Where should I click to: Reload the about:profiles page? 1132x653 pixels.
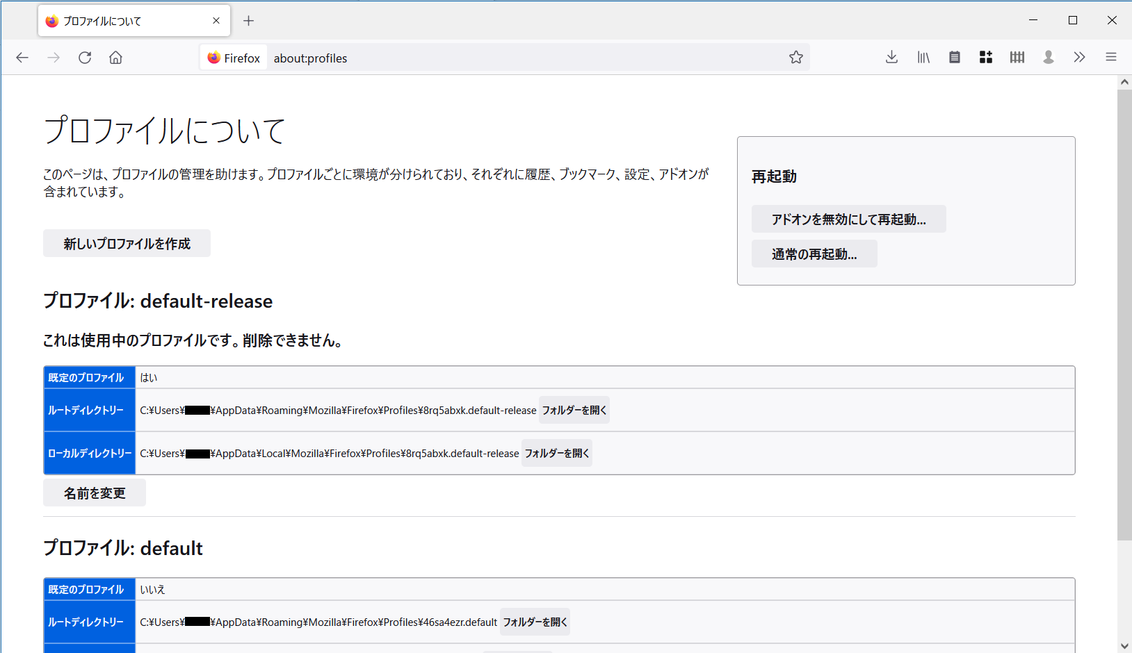tap(84, 57)
